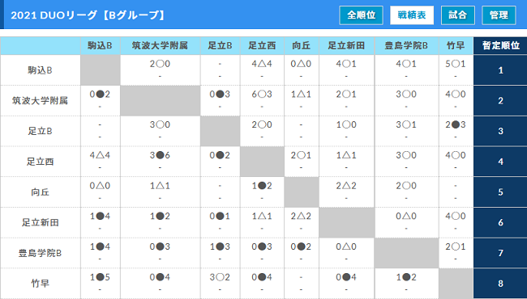Click 足立西 vs 駒込B 4△4 result
Viewport: 527px width, 299px height.
(101, 155)
